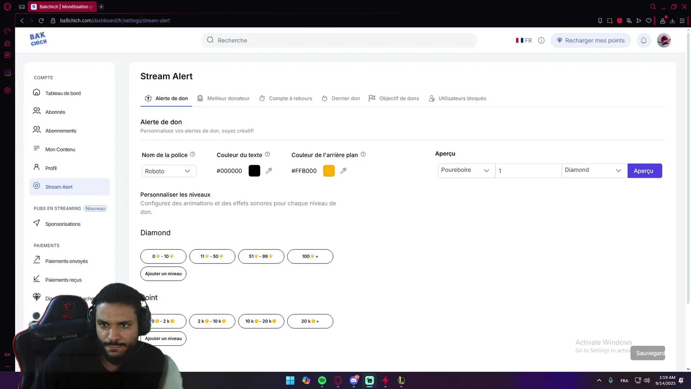Select the 10 k - 20 k Point level

(261, 321)
